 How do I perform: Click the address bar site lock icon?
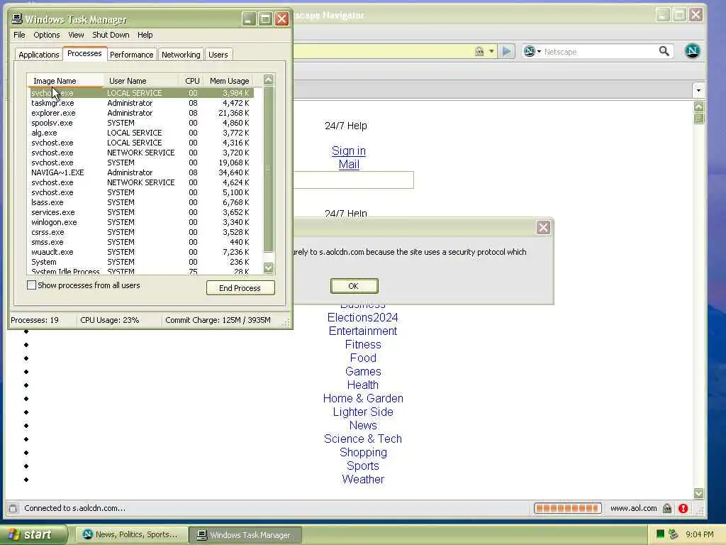pos(480,51)
